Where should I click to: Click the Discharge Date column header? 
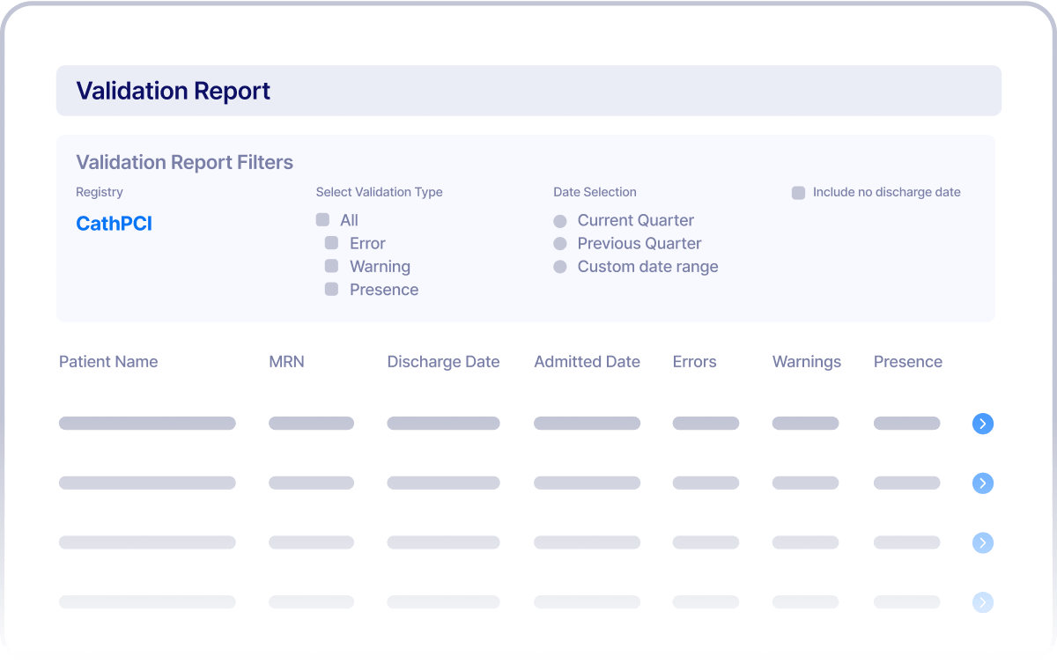tap(443, 361)
